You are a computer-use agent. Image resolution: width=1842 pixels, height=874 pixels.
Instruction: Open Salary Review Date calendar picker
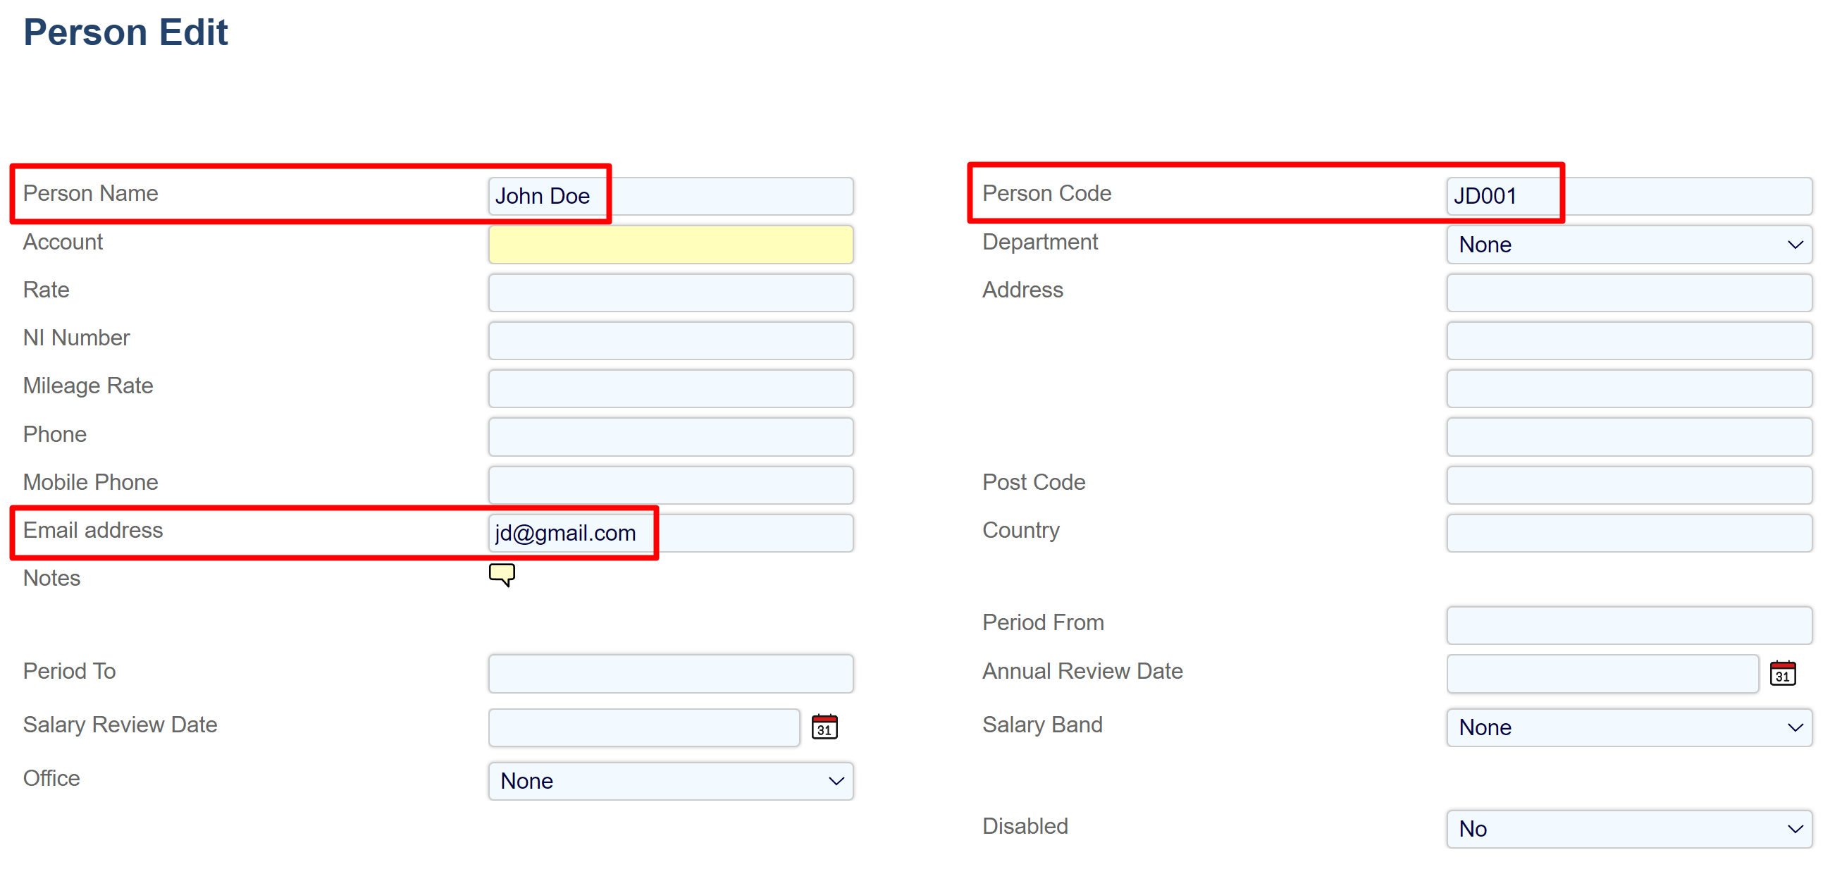tap(824, 727)
